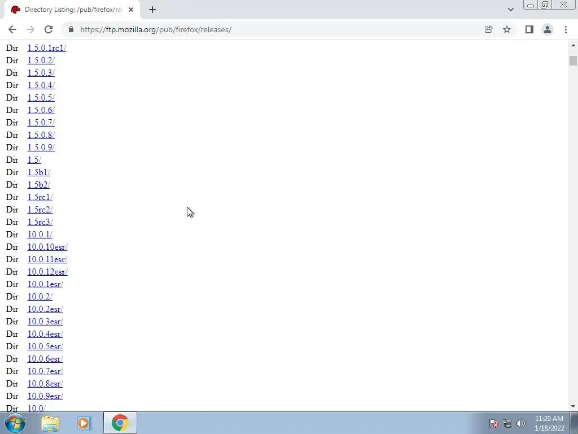Follow the 10.0.11esr/ link

[47, 259]
